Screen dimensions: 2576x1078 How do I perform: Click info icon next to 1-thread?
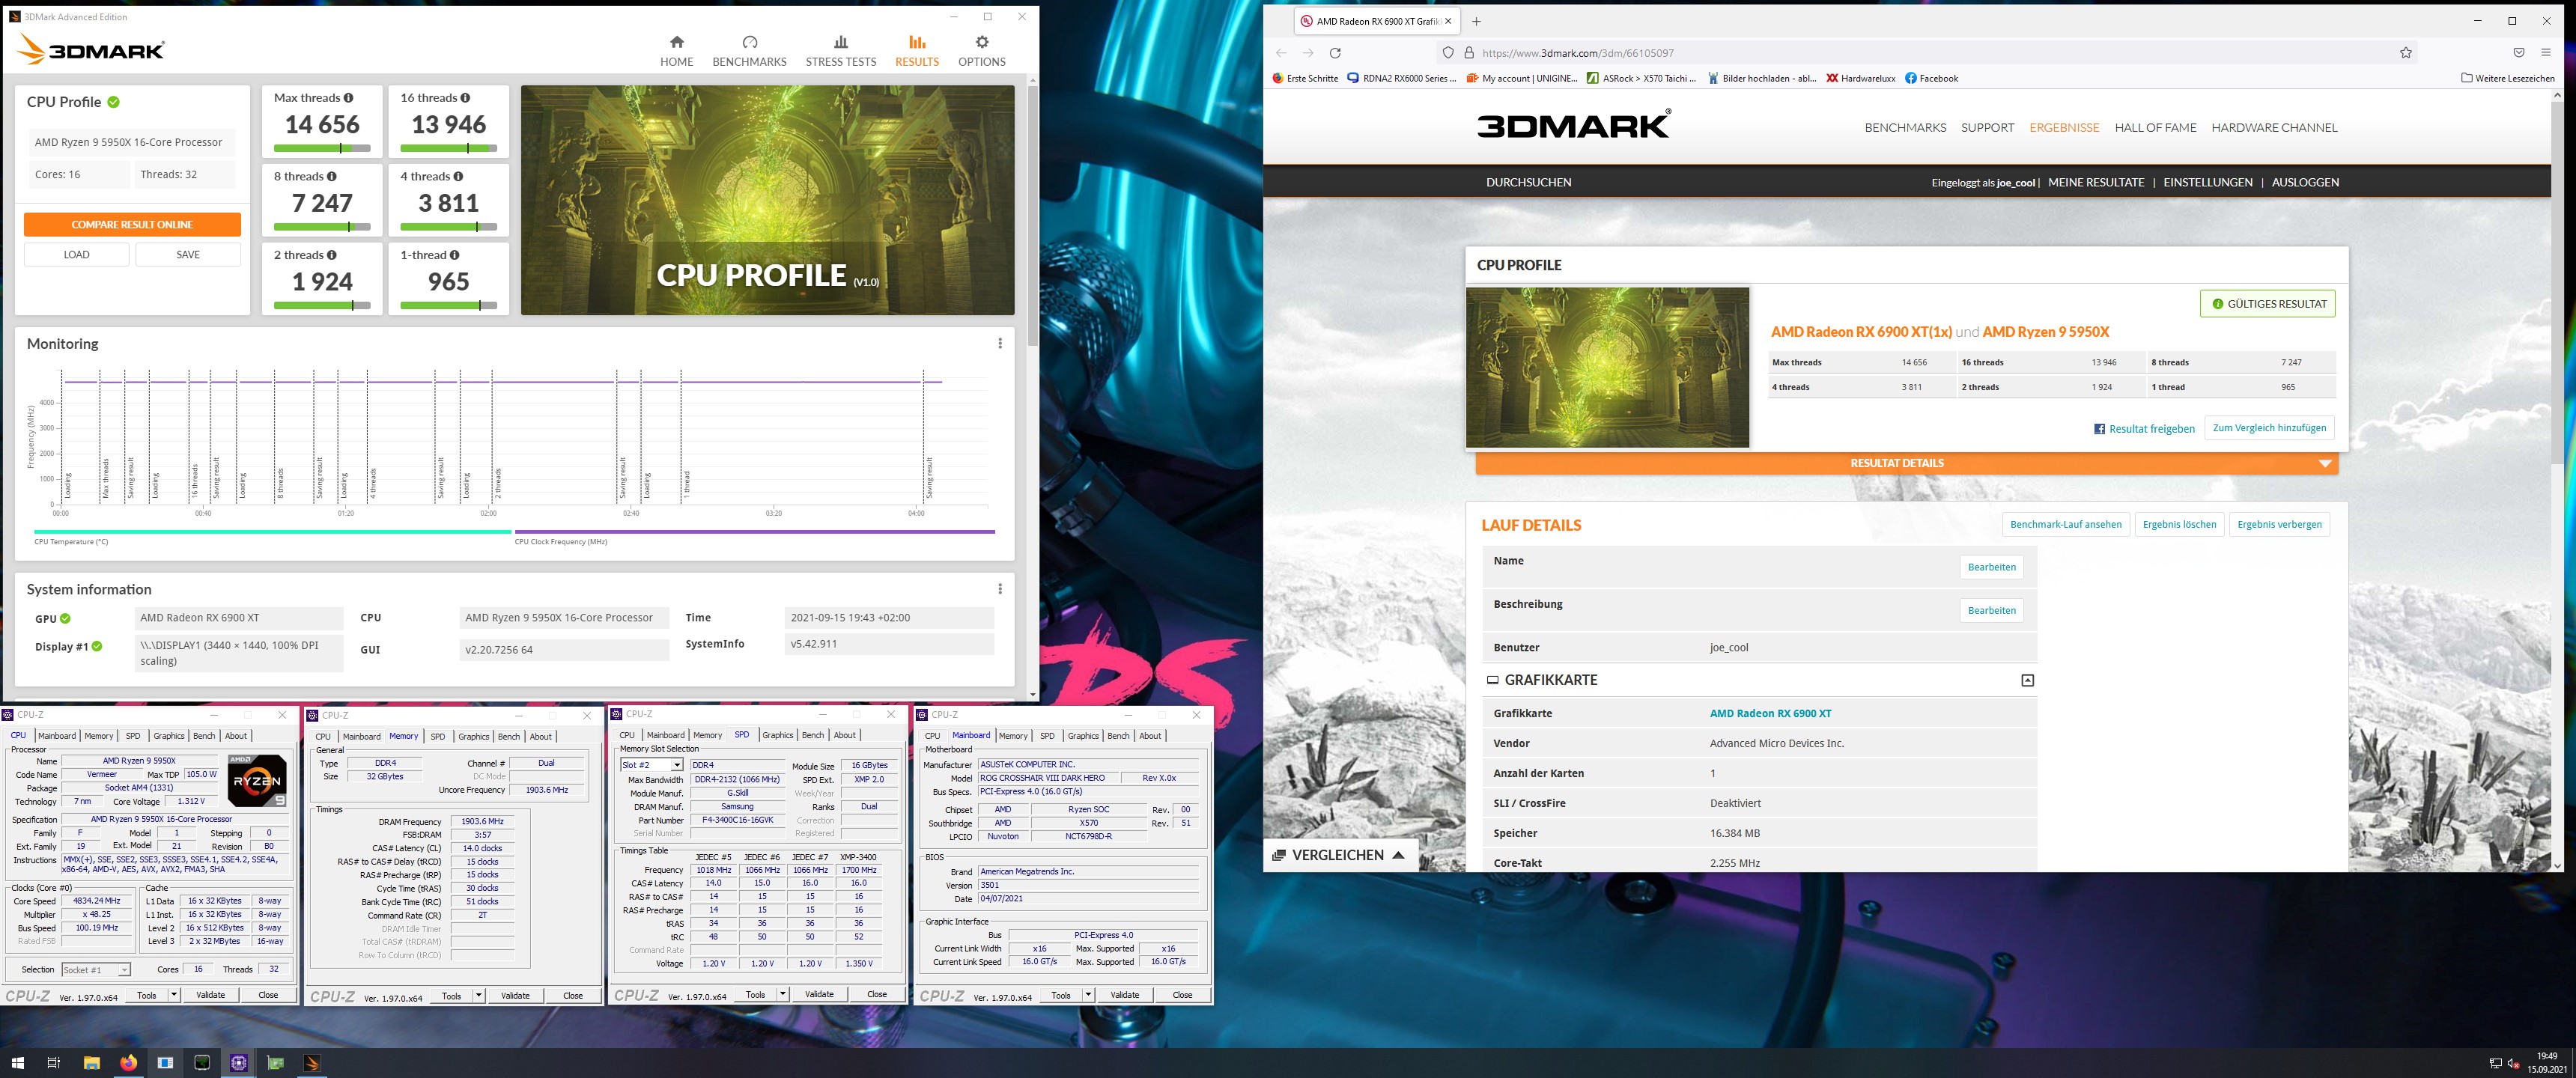[454, 255]
